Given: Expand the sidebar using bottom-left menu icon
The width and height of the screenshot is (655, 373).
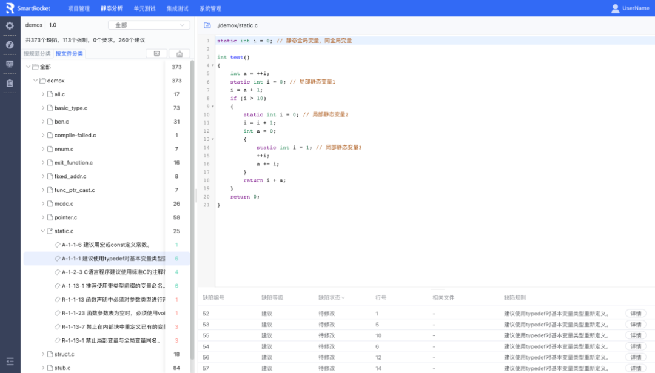Looking at the screenshot, I should pyautogui.click(x=10, y=361).
